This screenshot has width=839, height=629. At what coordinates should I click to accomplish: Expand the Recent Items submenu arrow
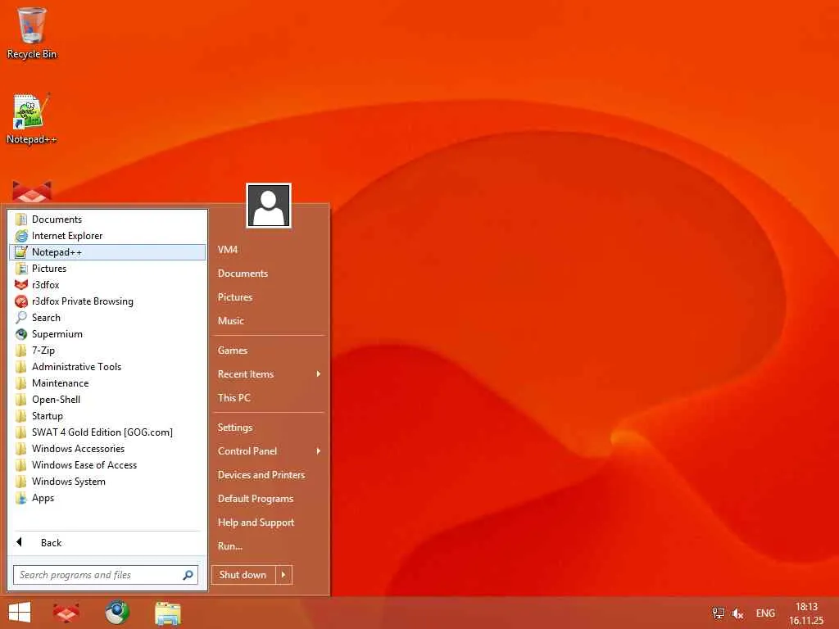pos(319,373)
